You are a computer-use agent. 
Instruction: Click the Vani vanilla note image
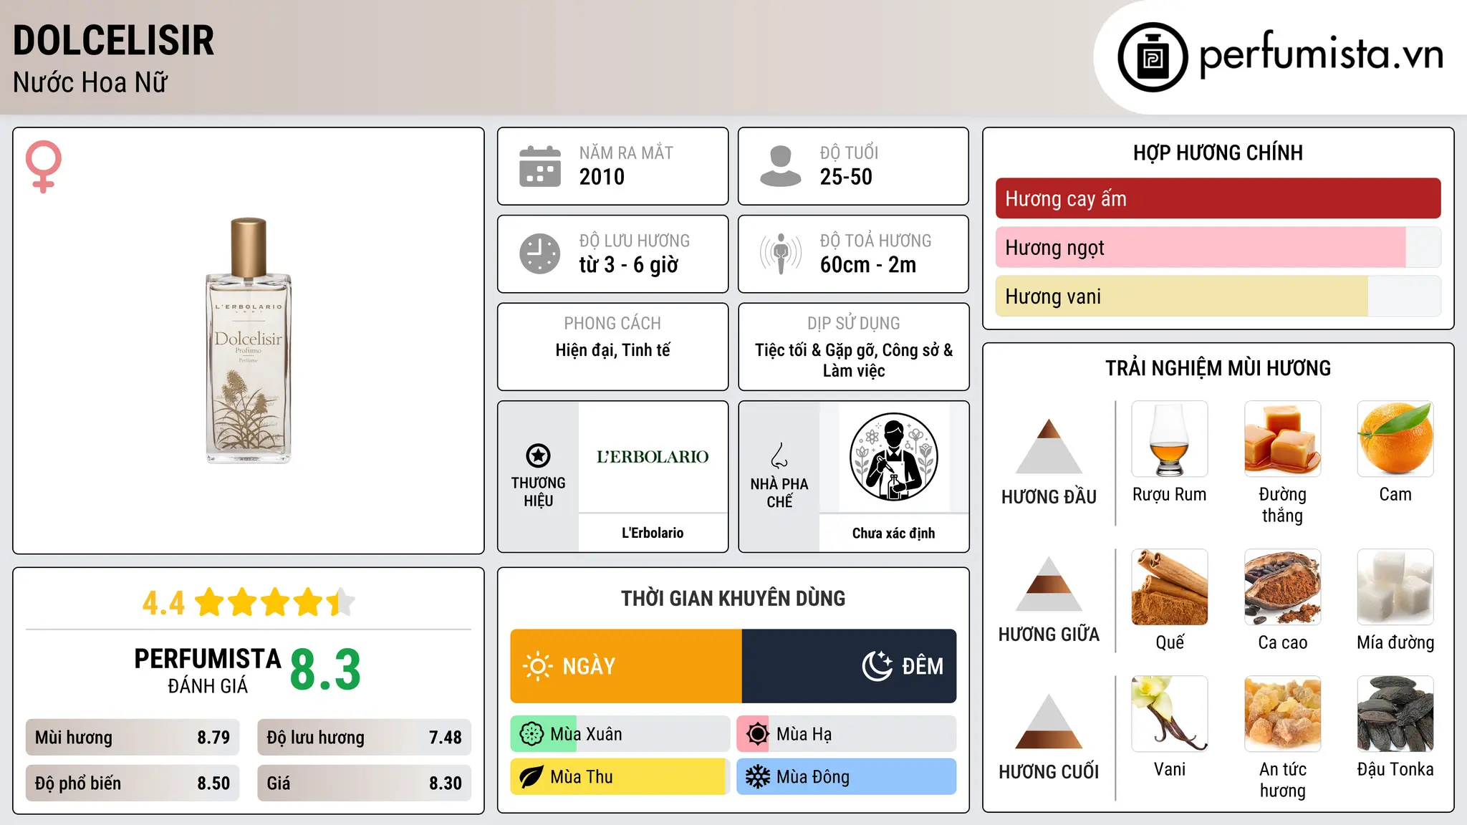1170,714
